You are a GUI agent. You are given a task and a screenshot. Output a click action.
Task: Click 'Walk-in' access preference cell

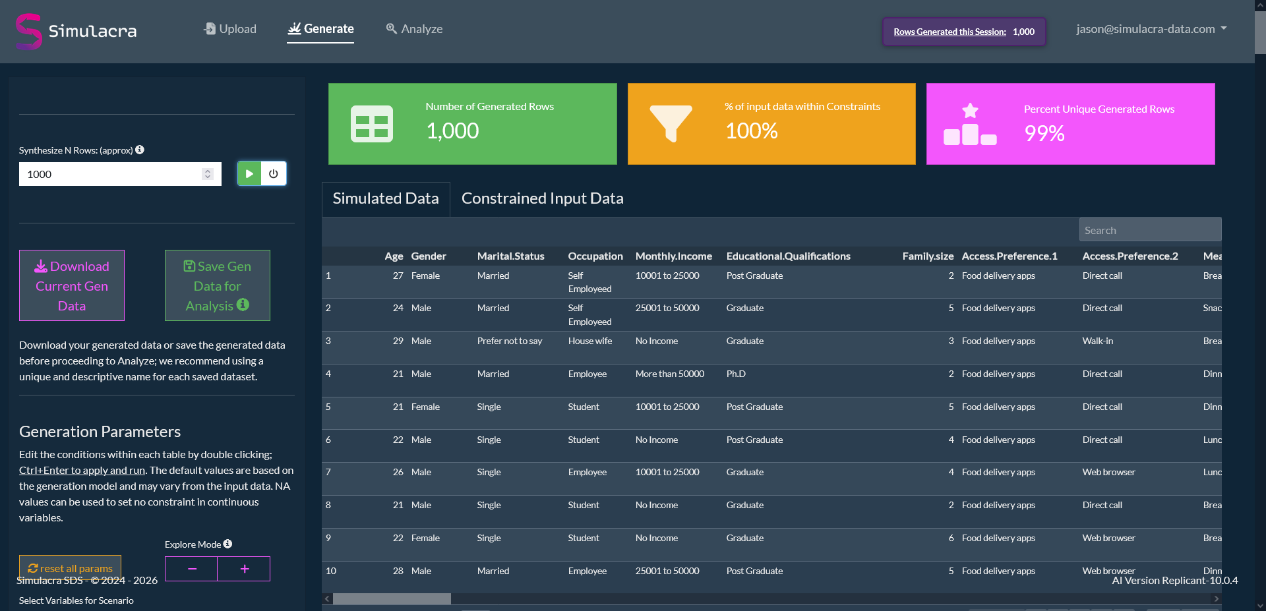pos(1097,341)
